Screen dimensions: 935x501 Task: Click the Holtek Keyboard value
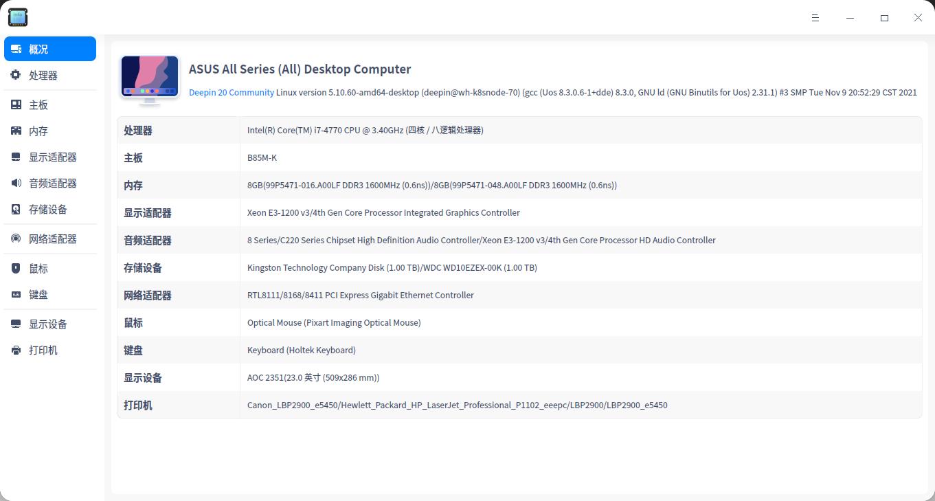tap(302, 350)
